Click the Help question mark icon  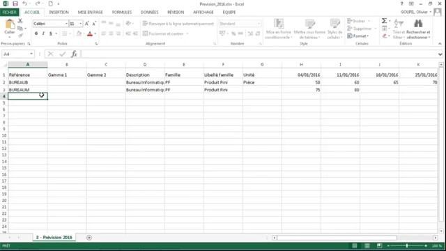point(401,4)
